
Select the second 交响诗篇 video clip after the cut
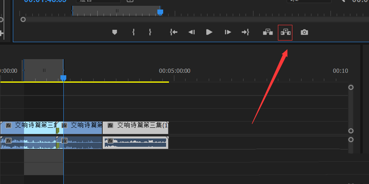80,128
